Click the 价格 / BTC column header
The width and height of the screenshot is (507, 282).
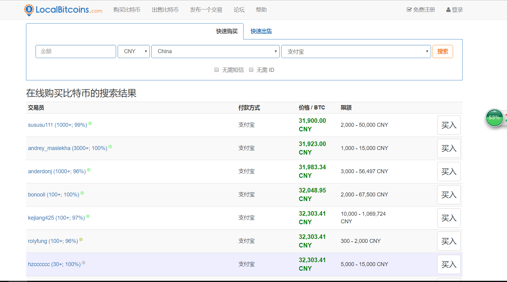(x=312, y=108)
